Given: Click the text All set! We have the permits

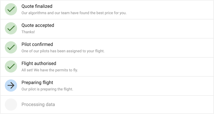Looking at the screenshot, I should pos(50,70).
